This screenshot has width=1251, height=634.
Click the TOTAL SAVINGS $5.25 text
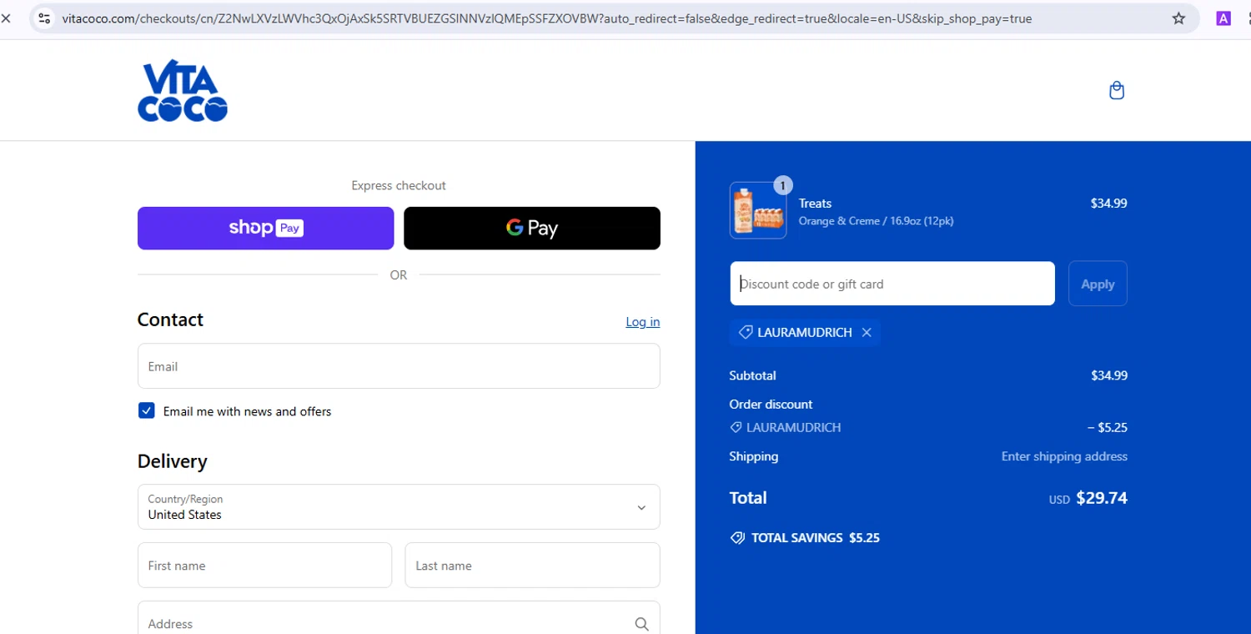pyautogui.click(x=816, y=538)
